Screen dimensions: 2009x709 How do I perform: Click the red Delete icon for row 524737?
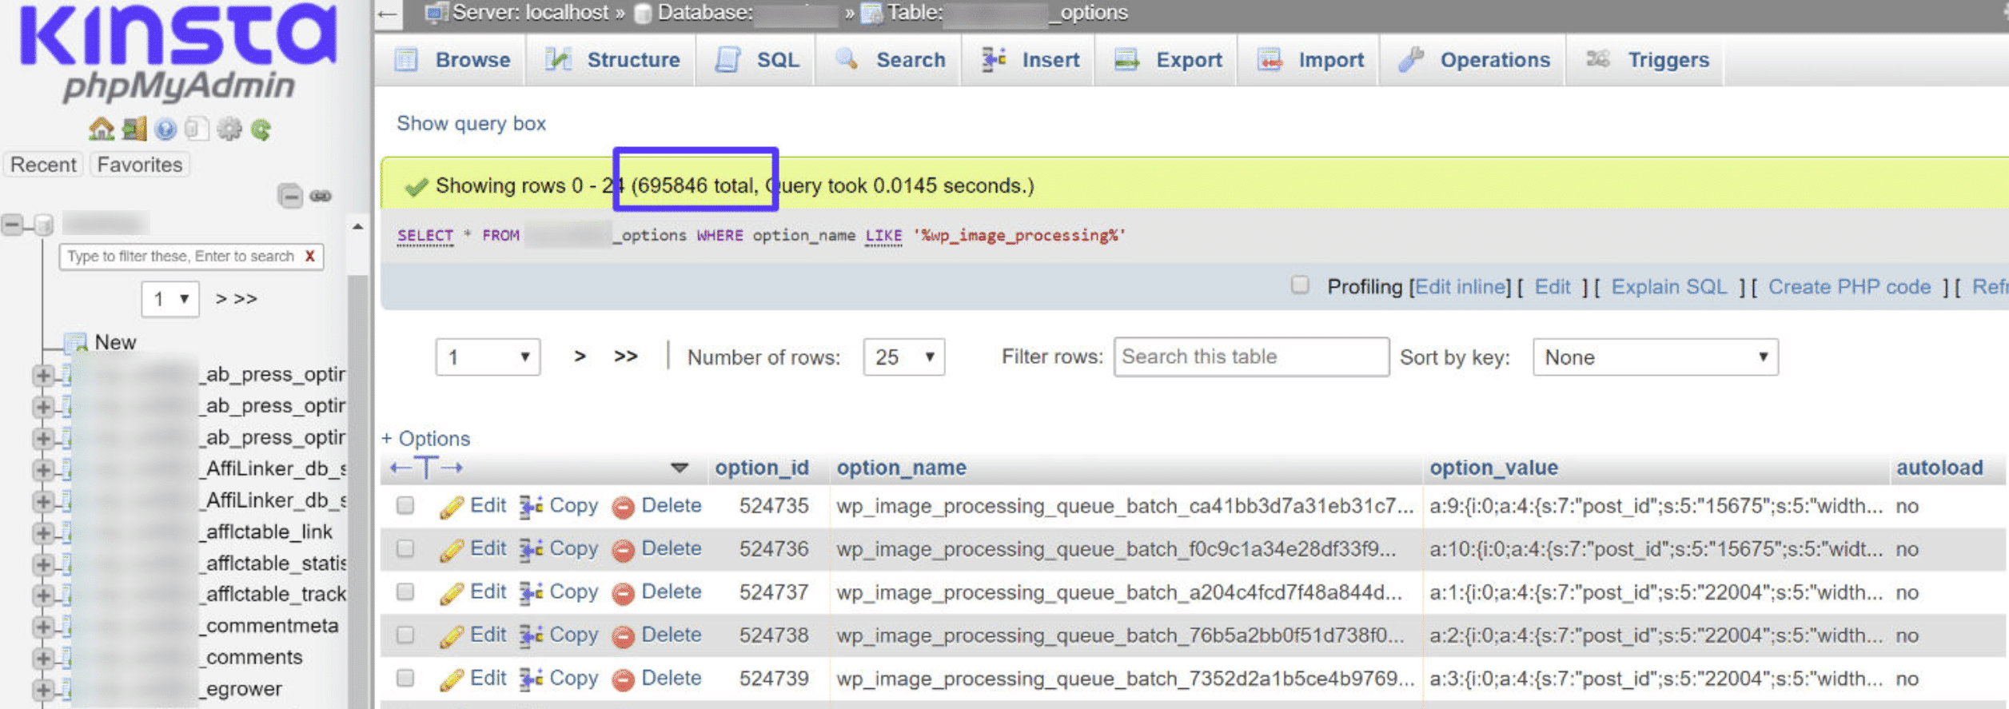tap(623, 593)
